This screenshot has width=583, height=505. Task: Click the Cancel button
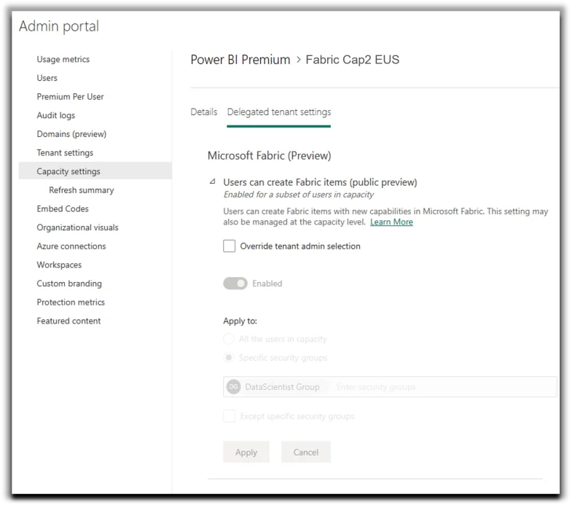[x=306, y=453]
